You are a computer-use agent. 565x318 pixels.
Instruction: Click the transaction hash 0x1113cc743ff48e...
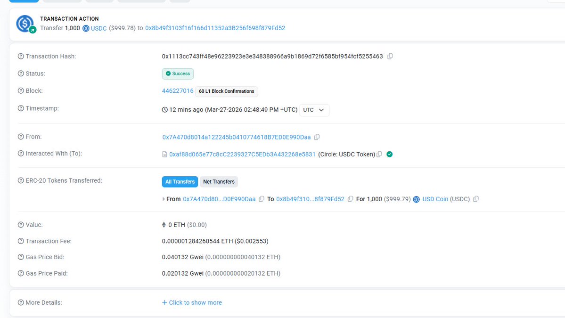tap(272, 56)
